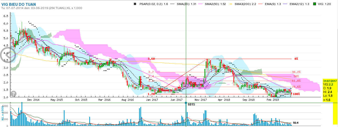This screenshot has height=127, width=338.
Task: Click the May 2015 date axis label
Action: coord(57,100)
